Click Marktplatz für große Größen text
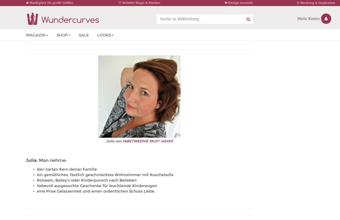Image resolution: width=340 pixels, height=220 pixels. 51,3
